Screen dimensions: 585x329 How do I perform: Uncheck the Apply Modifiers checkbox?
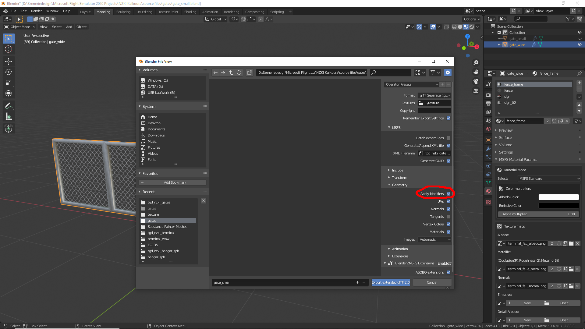(448, 194)
